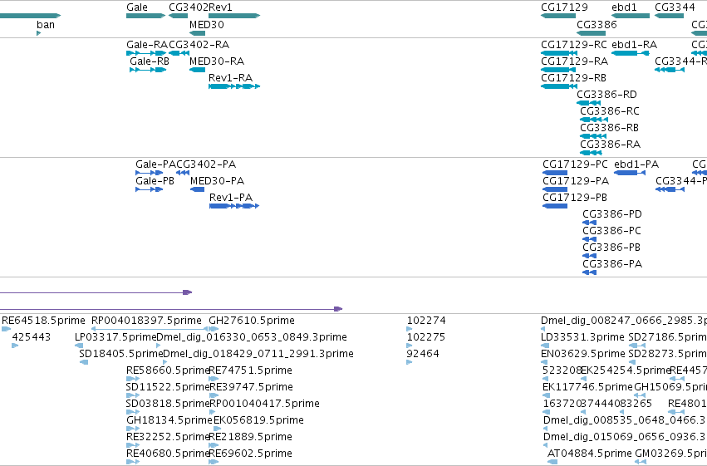Image resolution: width=707 pixels, height=466 pixels.
Task: Click the CG17129 gene feature
Action: click(x=558, y=16)
